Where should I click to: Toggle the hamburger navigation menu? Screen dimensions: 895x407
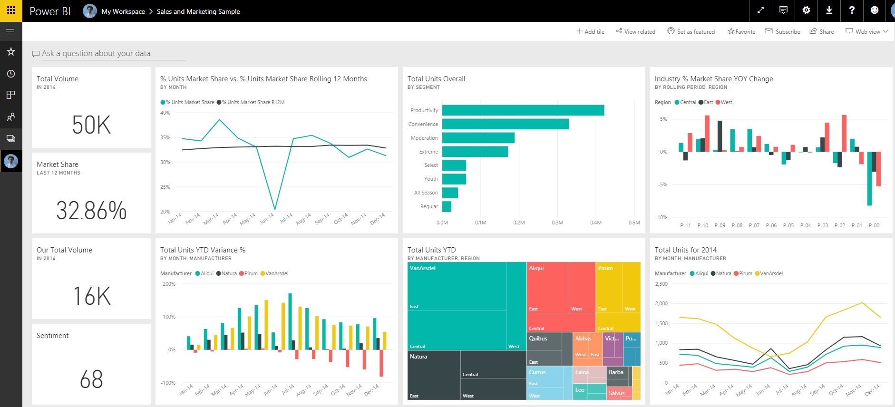tap(10, 31)
